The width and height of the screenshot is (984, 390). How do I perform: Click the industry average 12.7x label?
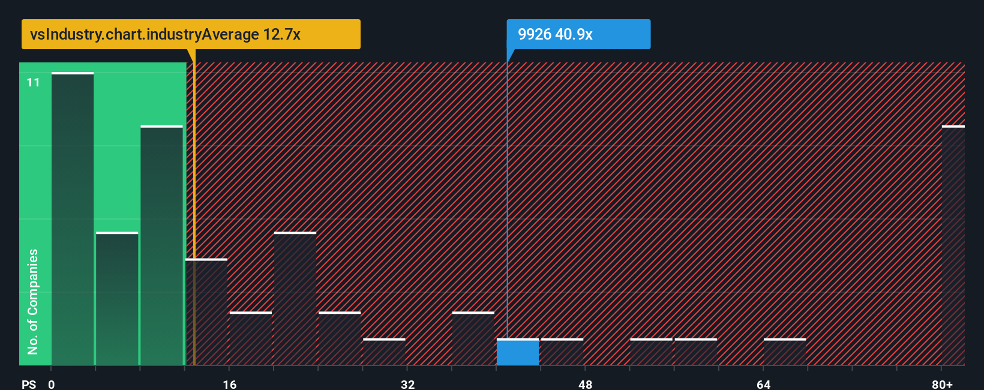(191, 34)
